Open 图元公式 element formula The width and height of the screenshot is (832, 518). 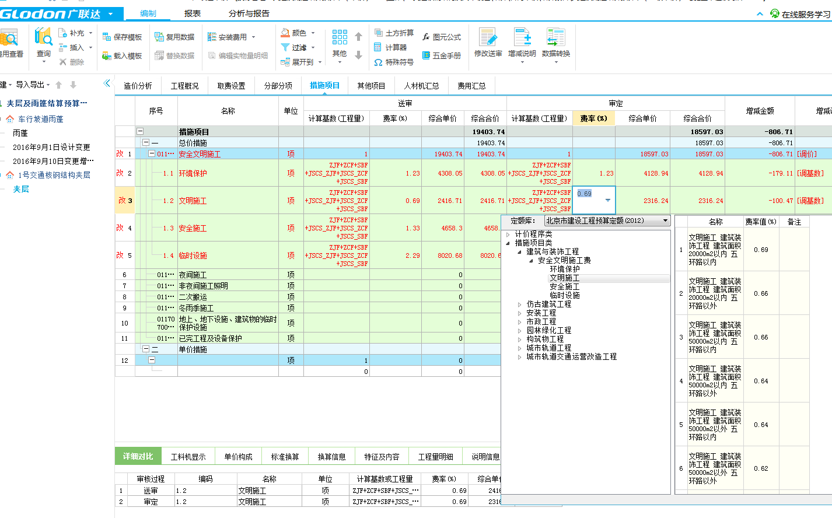coord(441,37)
